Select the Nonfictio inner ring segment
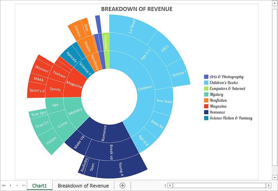The width and height of the screenshot is (278, 191). click(95, 62)
